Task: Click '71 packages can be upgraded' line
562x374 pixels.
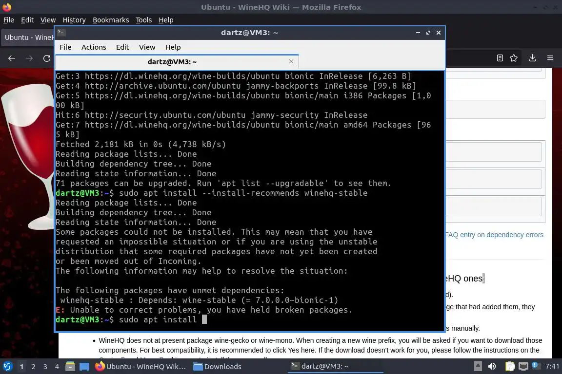Action: [x=223, y=183]
